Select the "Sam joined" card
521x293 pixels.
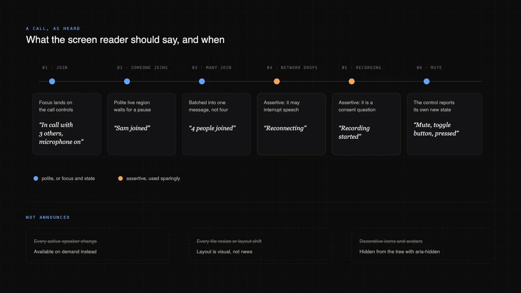(142, 124)
